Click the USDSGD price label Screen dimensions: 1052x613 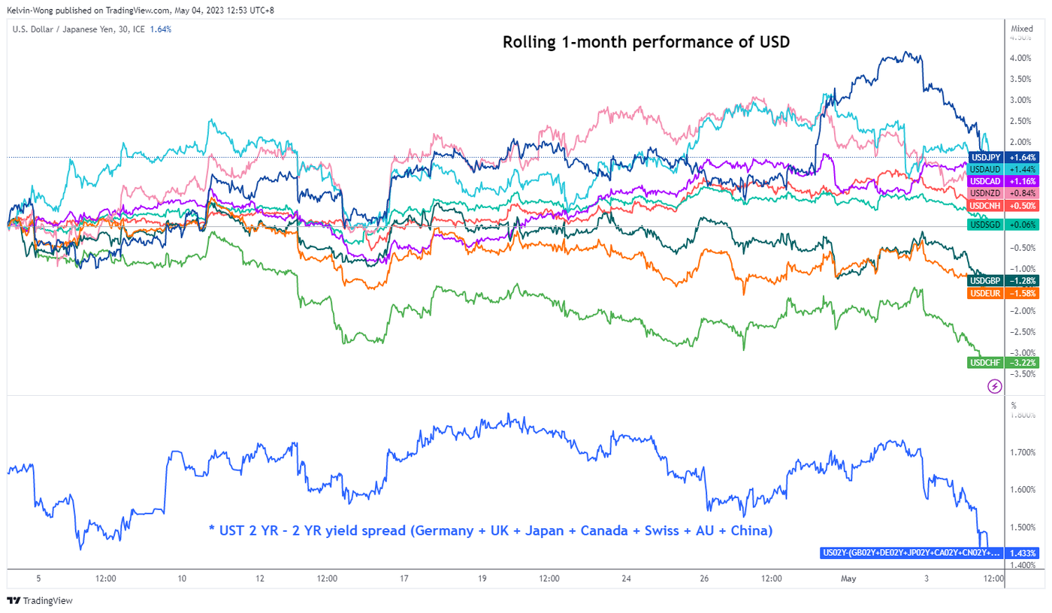point(1004,225)
